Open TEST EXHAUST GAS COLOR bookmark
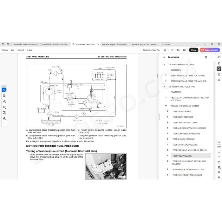Screen dimensions: 222x222 point(185,123)
